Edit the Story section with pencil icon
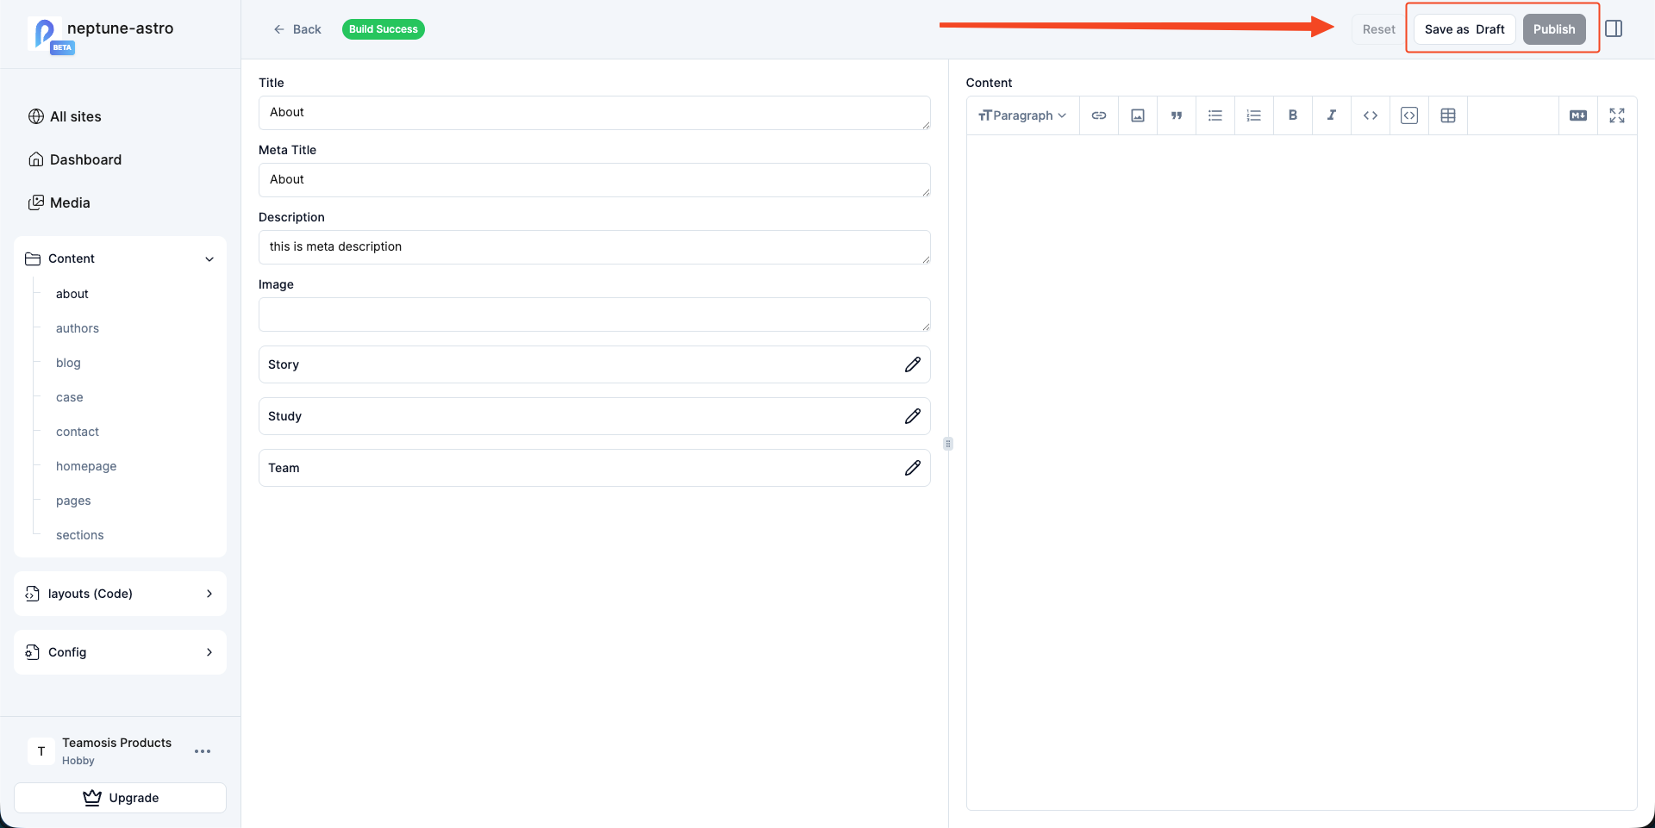1655x828 pixels. click(913, 364)
